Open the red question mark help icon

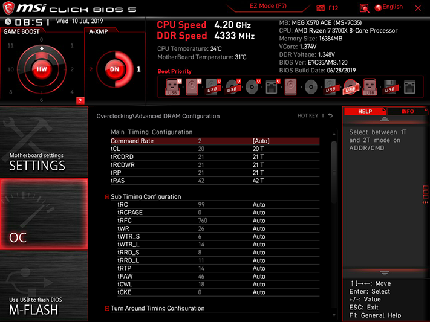click(80, 101)
